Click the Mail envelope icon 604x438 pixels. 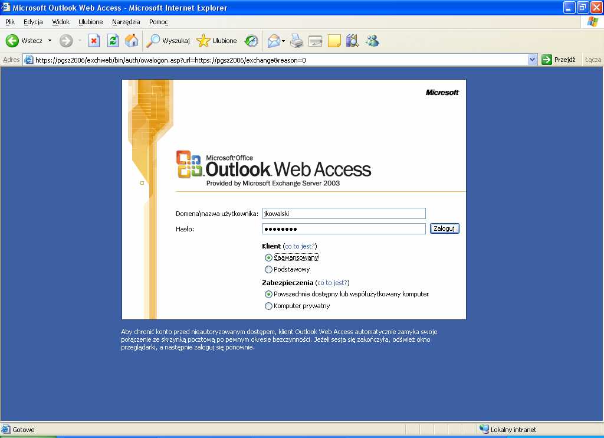[274, 41]
